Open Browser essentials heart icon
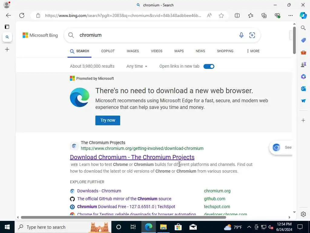310x233 pixels. (x=277, y=15)
